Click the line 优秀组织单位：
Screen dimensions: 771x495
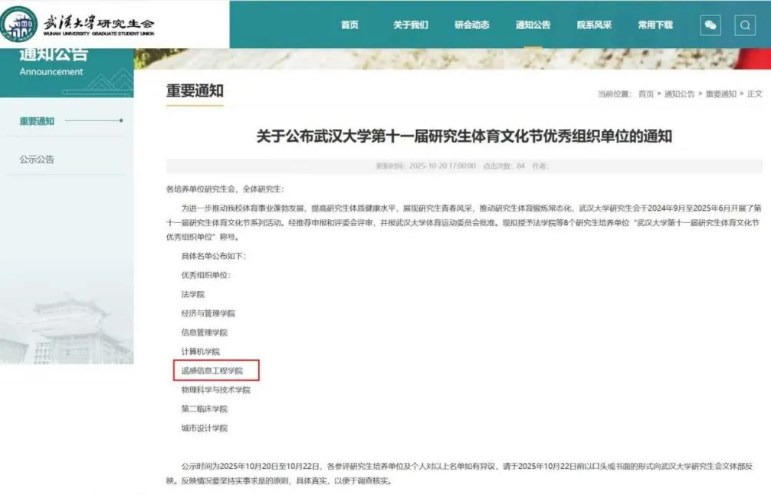point(206,275)
